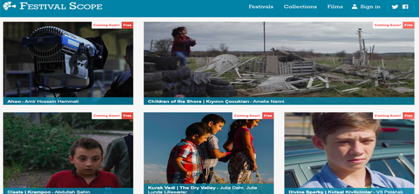Click the Free badge on Ahoo
This screenshot has width=419, height=194.
coord(127,25)
